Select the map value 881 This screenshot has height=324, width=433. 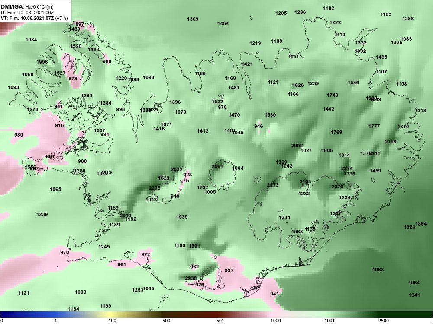(51, 156)
